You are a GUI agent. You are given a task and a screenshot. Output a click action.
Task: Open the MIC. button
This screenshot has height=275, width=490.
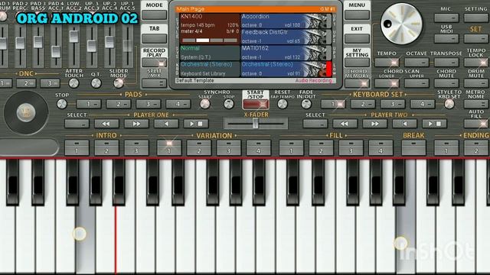(x=446, y=18)
